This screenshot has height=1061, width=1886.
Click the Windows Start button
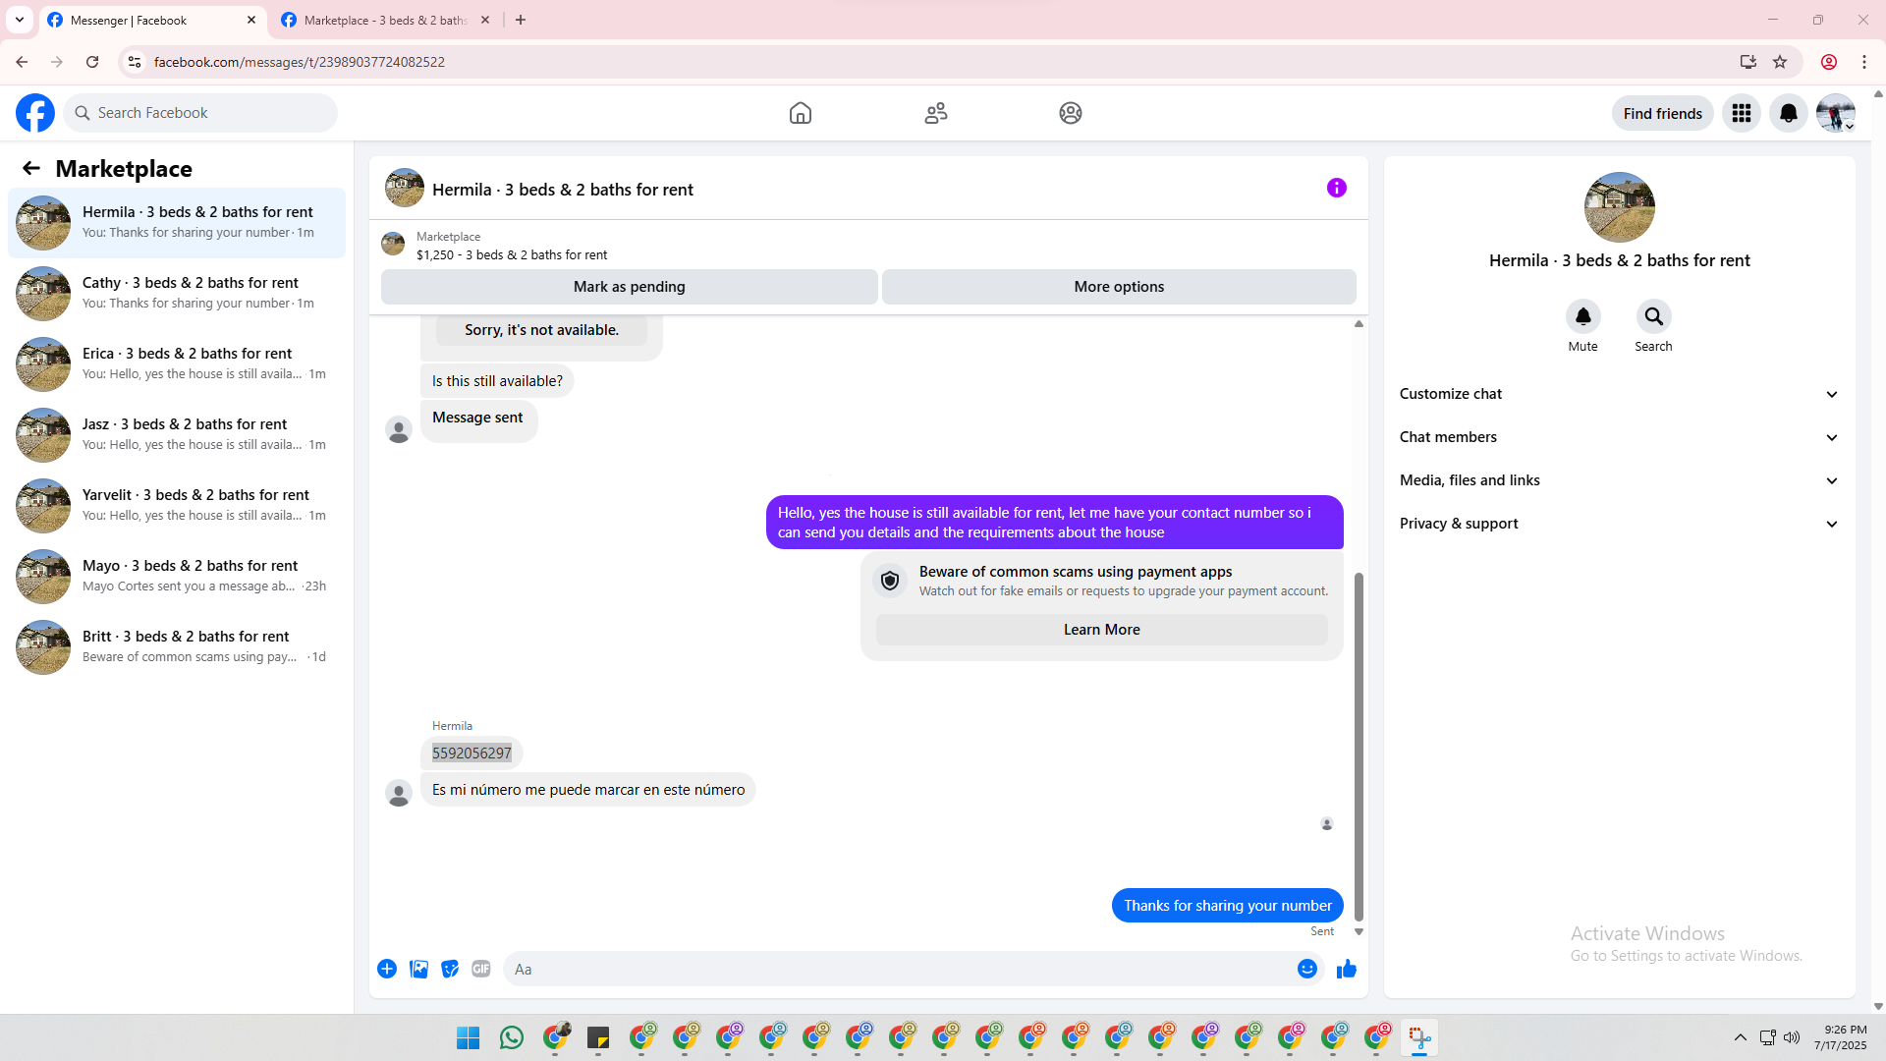(469, 1037)
